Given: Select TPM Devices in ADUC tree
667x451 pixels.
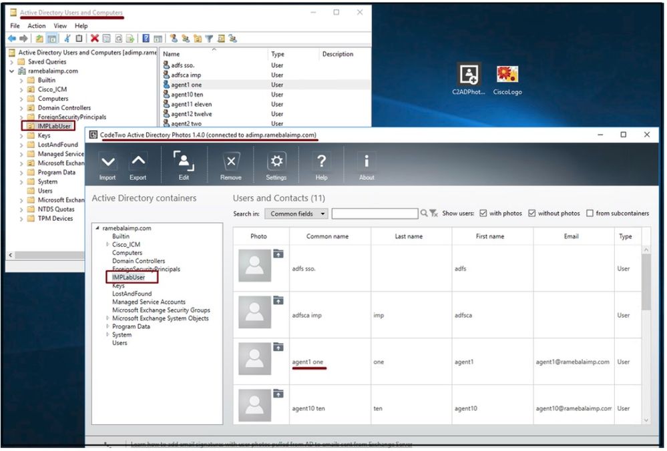Looking at the screenshot, I should click(x=55, y=218).
